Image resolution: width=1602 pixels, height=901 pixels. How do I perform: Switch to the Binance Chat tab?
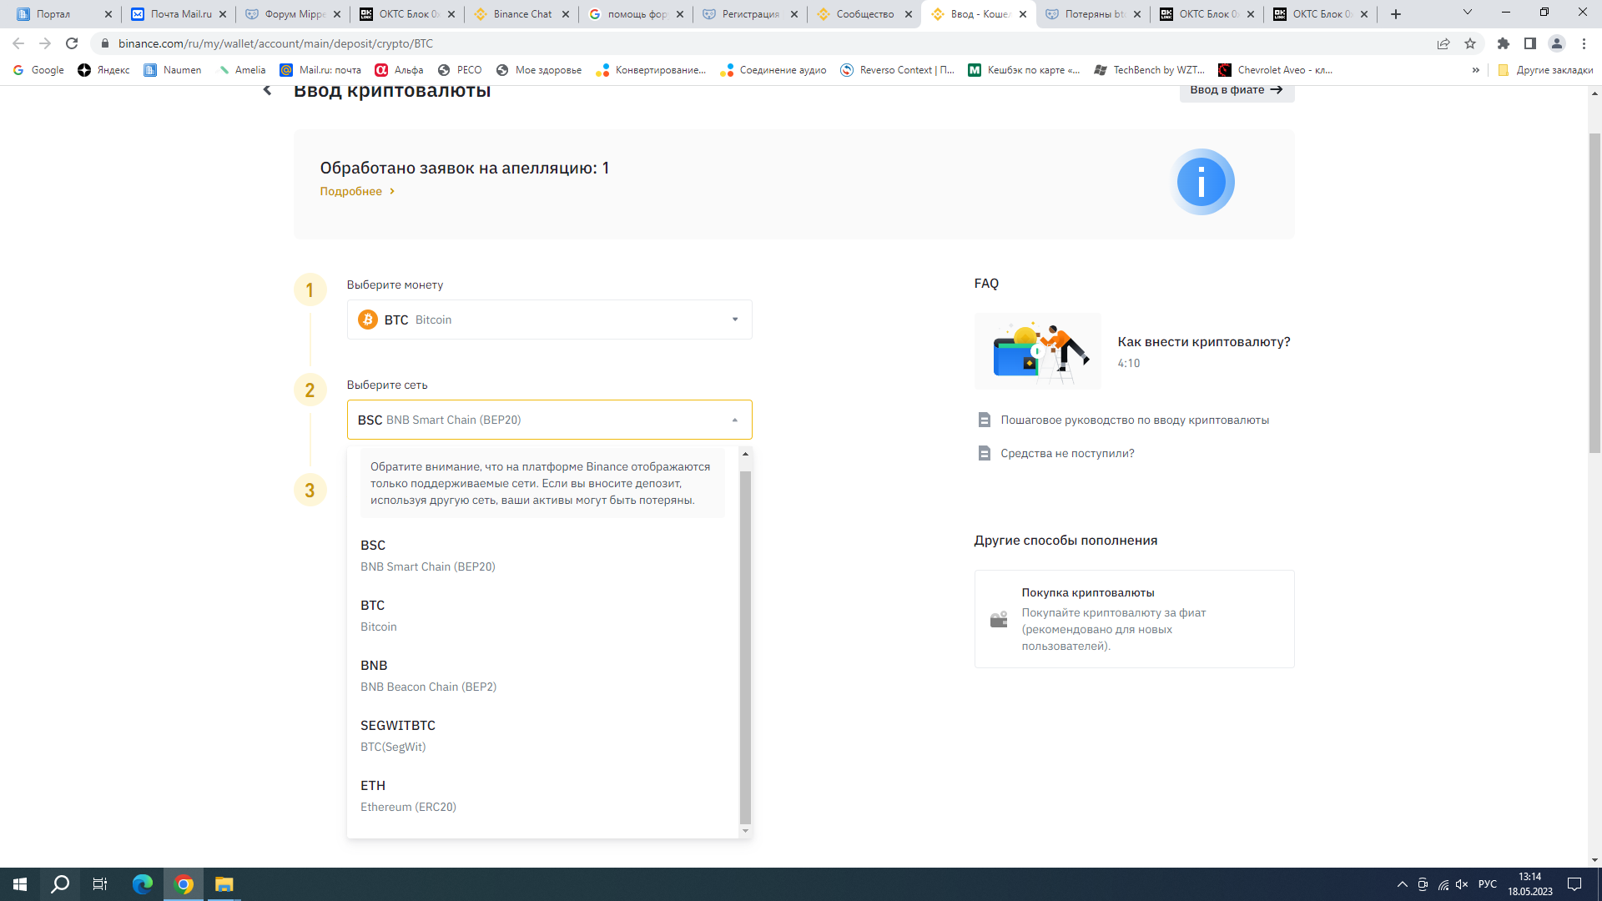[520, 14]
